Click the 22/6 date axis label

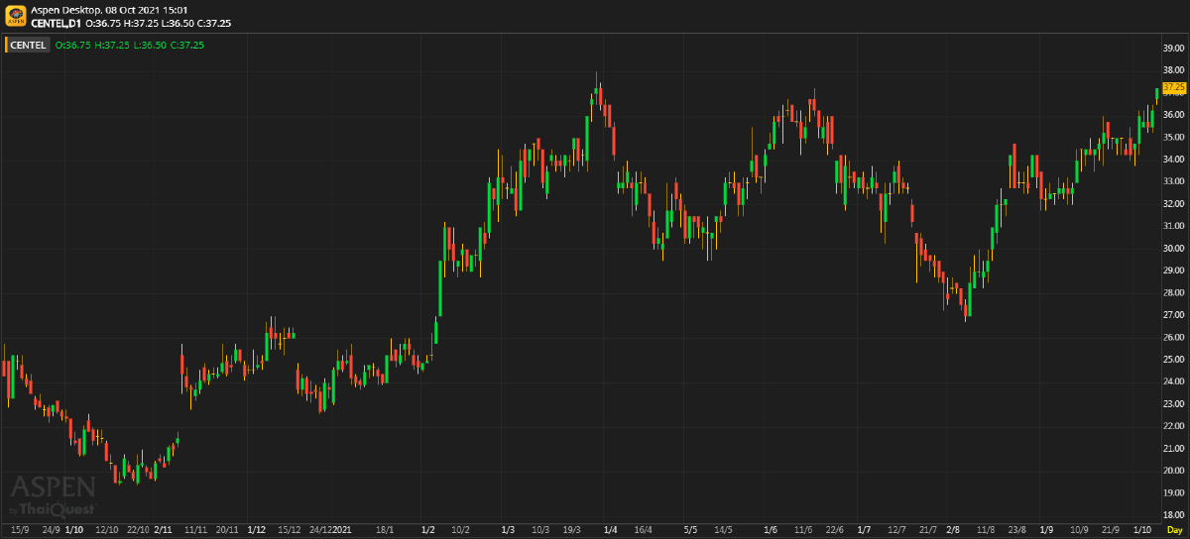(835, 530)
